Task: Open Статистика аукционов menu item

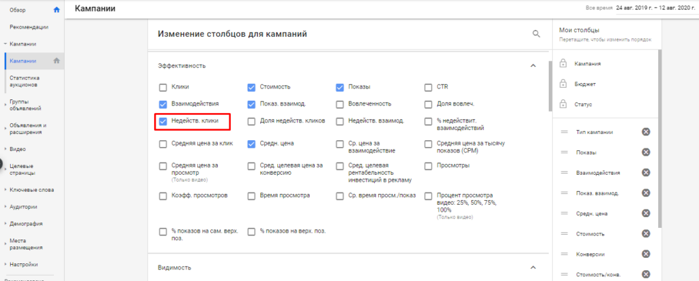Action: [x=29, y=82]
